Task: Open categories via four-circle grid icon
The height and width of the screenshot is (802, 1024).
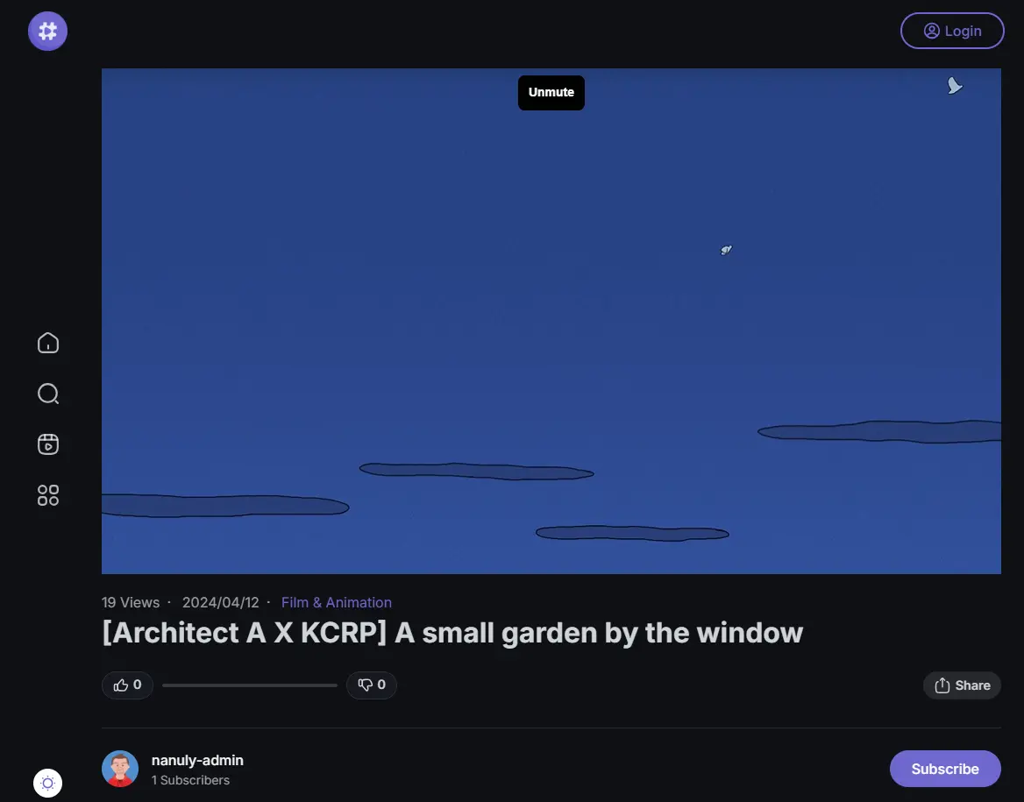Action: [x=47, y=495]
